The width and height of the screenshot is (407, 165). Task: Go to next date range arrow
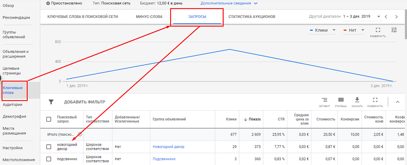pos(397,17)
